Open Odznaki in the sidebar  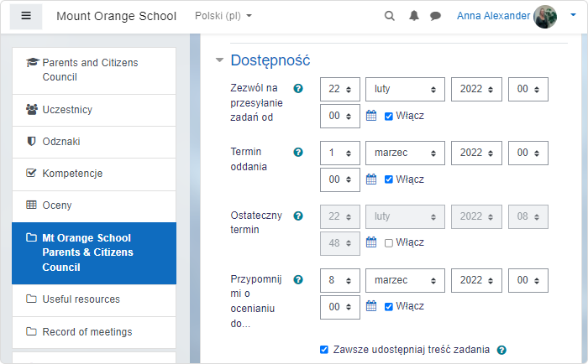[94, 143]
